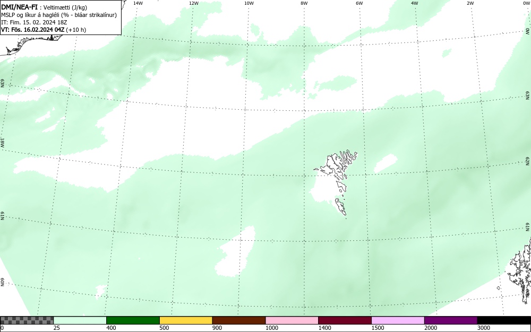Click the dark green 400–500 legend swatch
Screen dimensions: 531x332
click(133, 320)
